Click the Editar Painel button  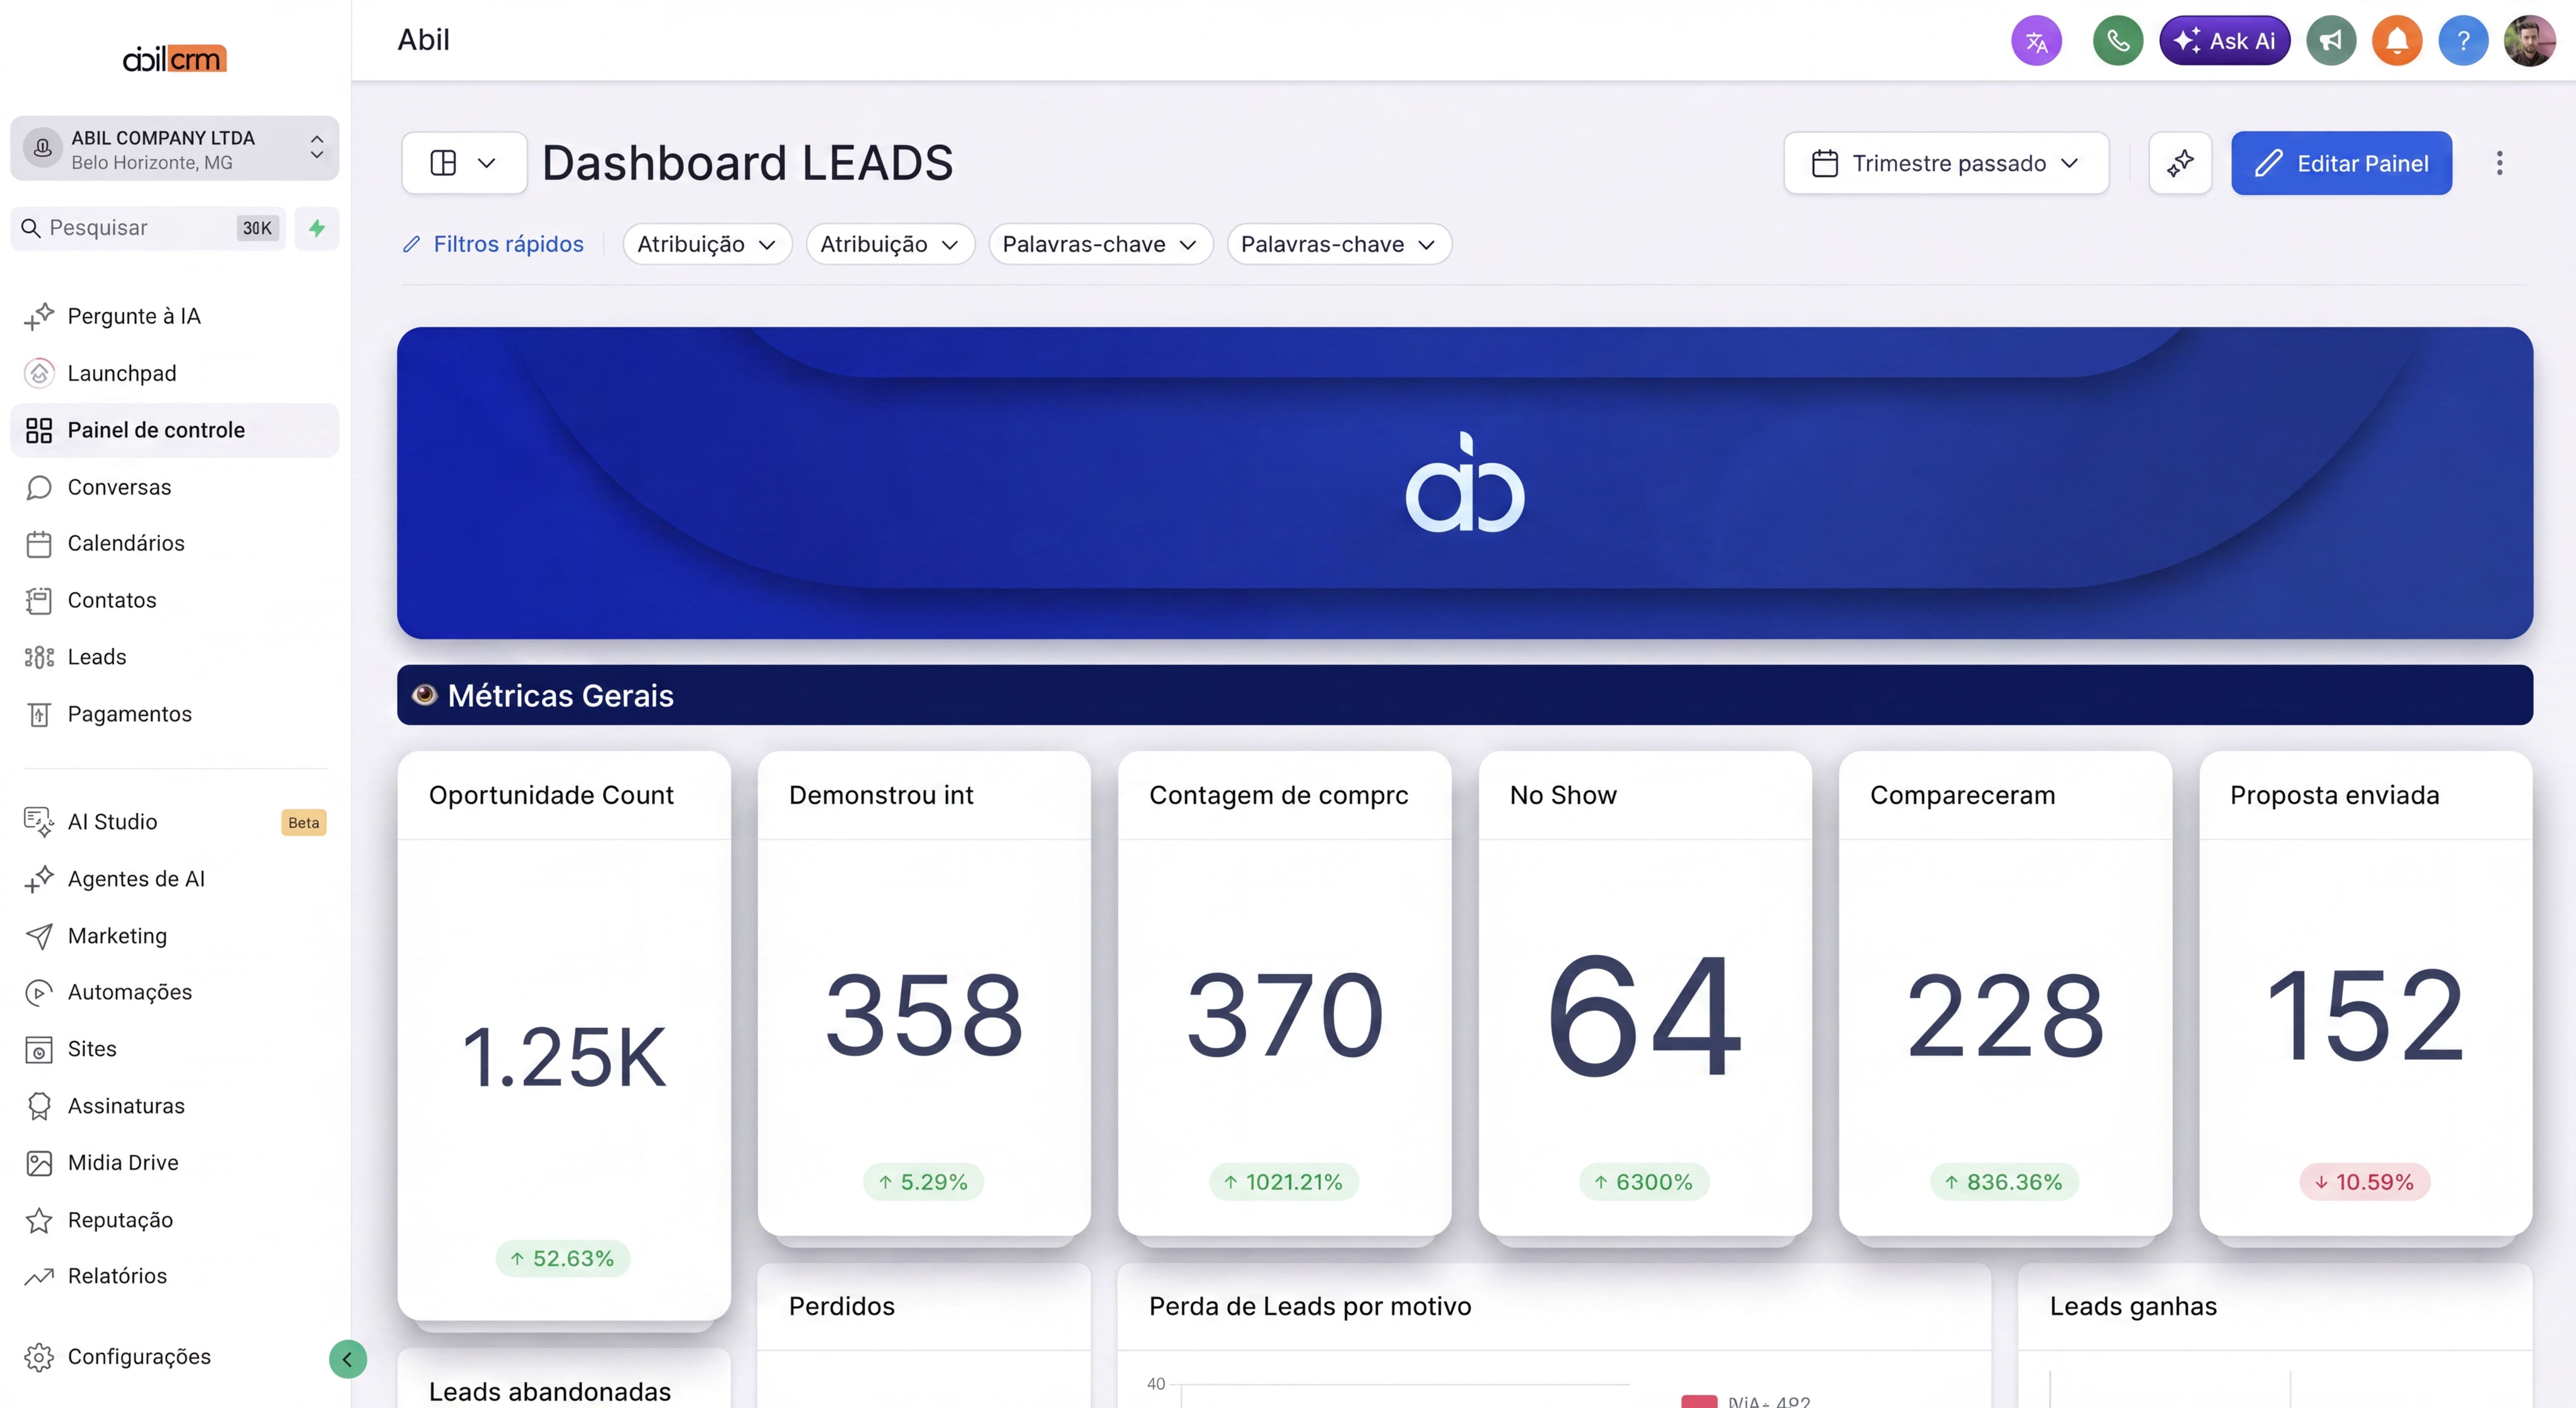pyautogui.click(x=2341, y=163)
